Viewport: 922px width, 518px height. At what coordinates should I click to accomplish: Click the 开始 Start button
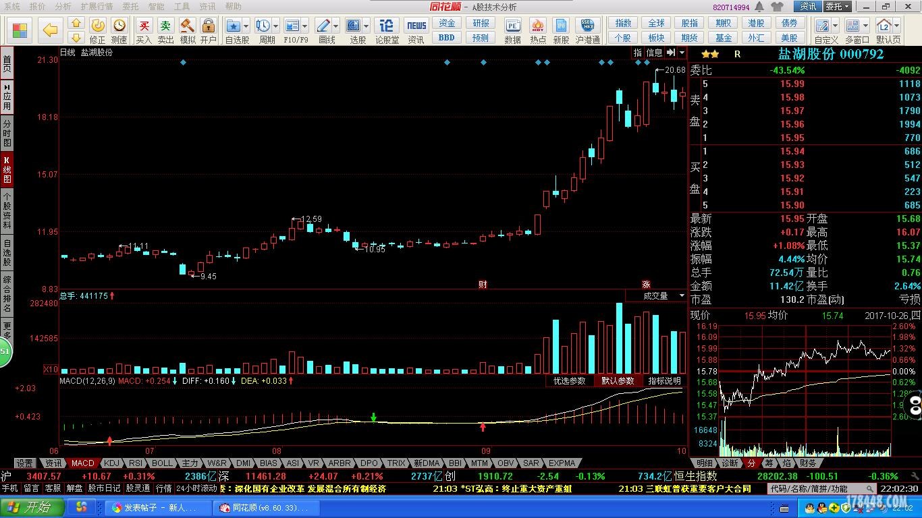point(32,507)
